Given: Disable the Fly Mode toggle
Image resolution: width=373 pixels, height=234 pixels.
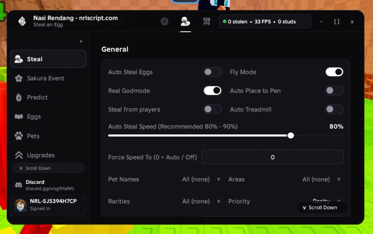Looking at the screenshot, I should pos(334,72).
